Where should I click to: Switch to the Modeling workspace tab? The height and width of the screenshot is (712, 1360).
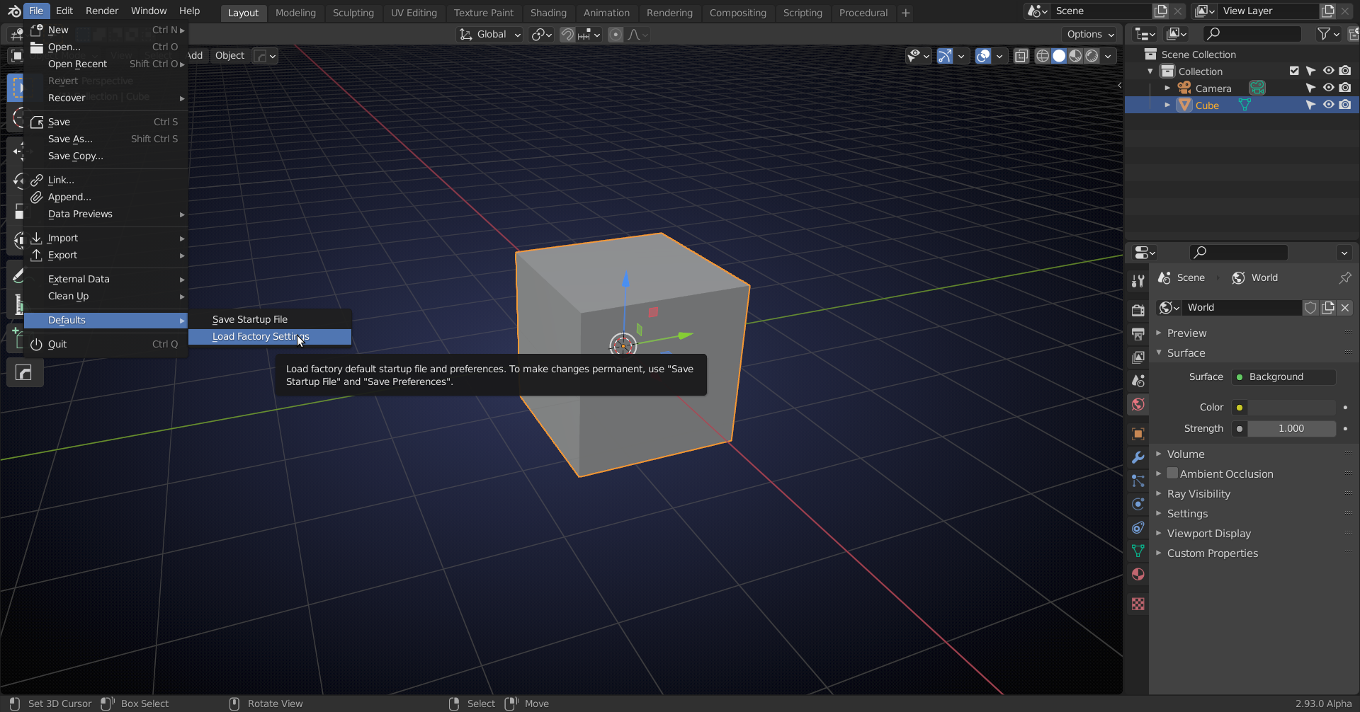295,13
